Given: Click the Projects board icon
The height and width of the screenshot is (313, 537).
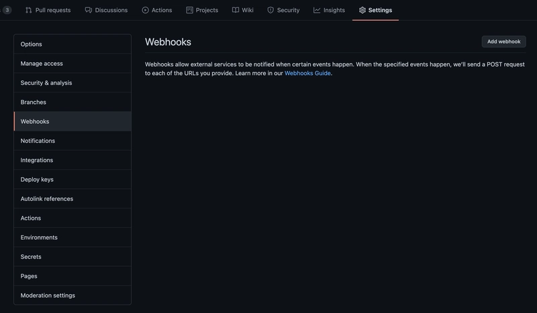Looking at the screenshot, I should [189, 10].
